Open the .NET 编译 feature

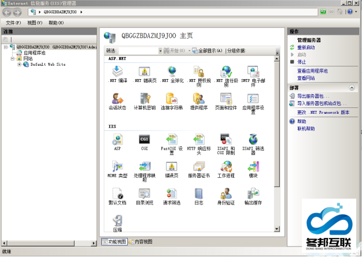[117, 74]
